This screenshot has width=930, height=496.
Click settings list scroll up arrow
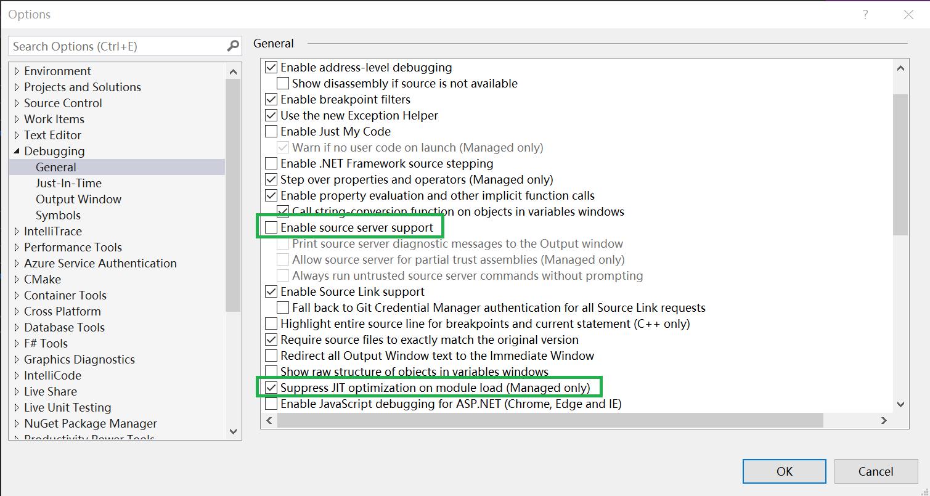point(900,68)
